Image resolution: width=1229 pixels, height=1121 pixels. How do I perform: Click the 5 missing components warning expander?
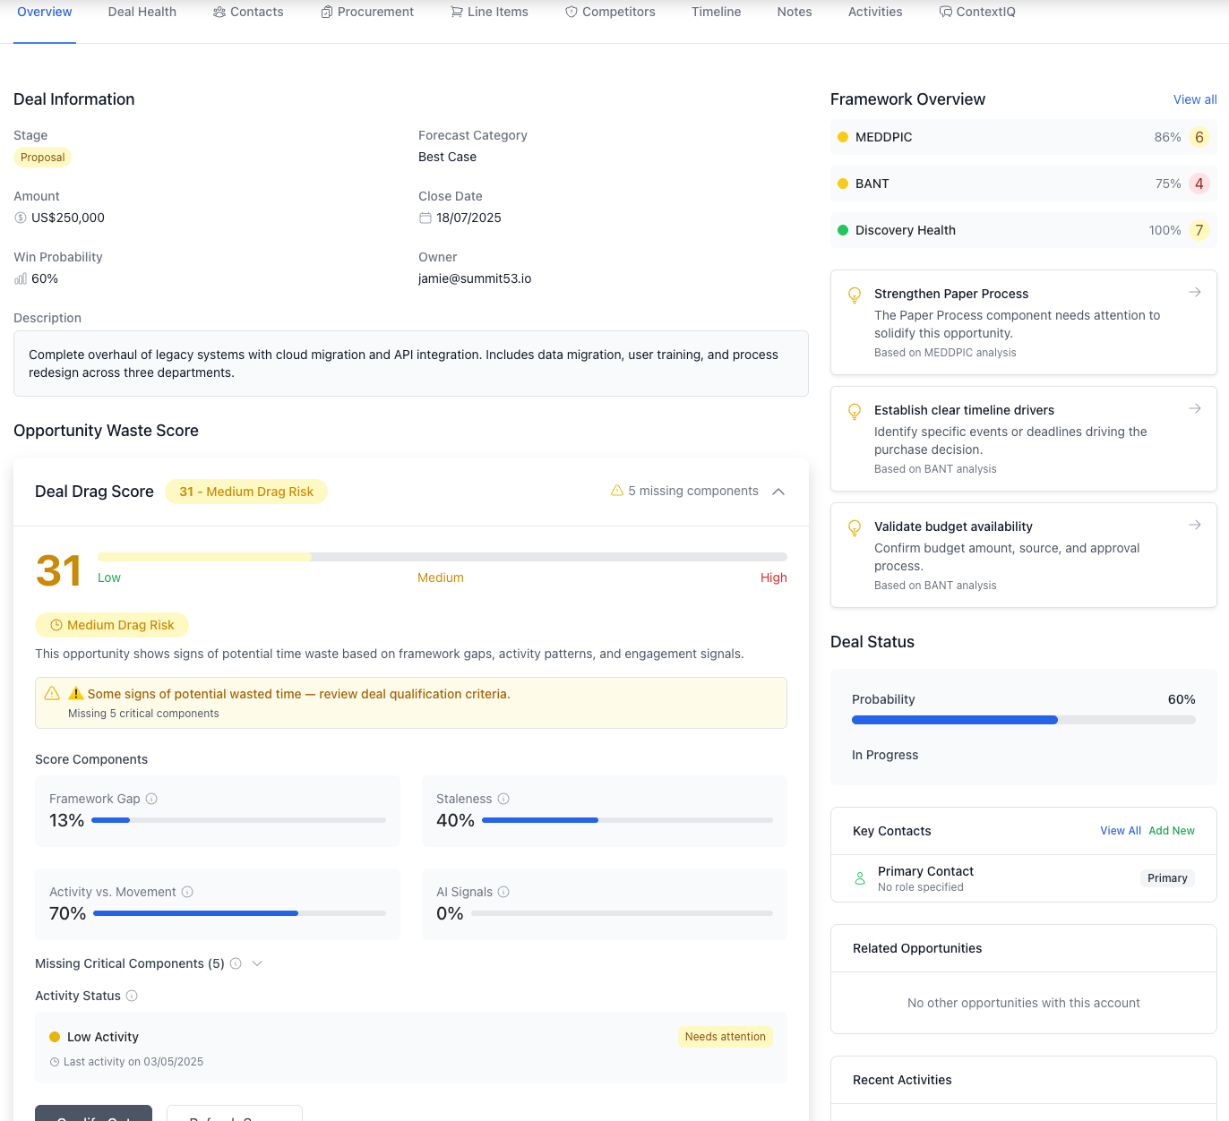point(683,491)
